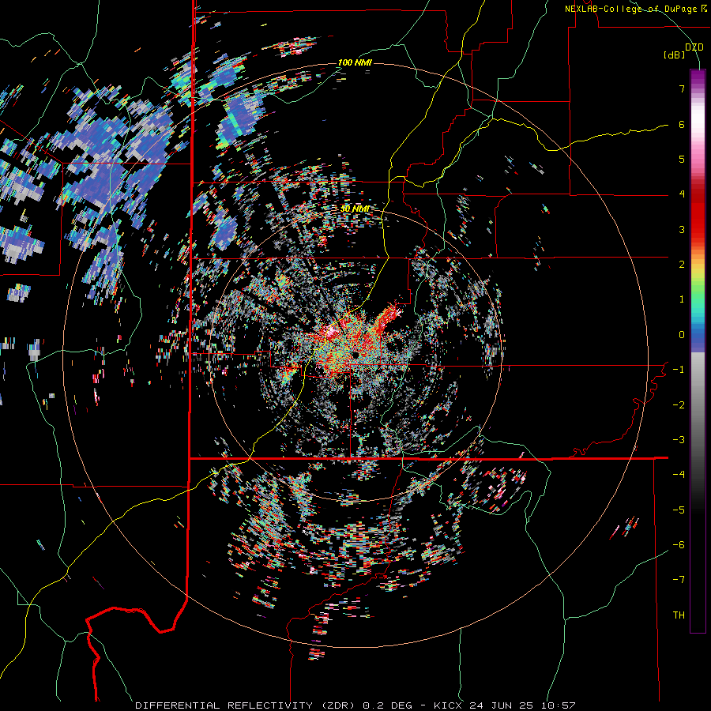This screenshot has height=711, width=711.
Task: Click the 1 dB tick label on the scale
Action: (x=682, y=299)
